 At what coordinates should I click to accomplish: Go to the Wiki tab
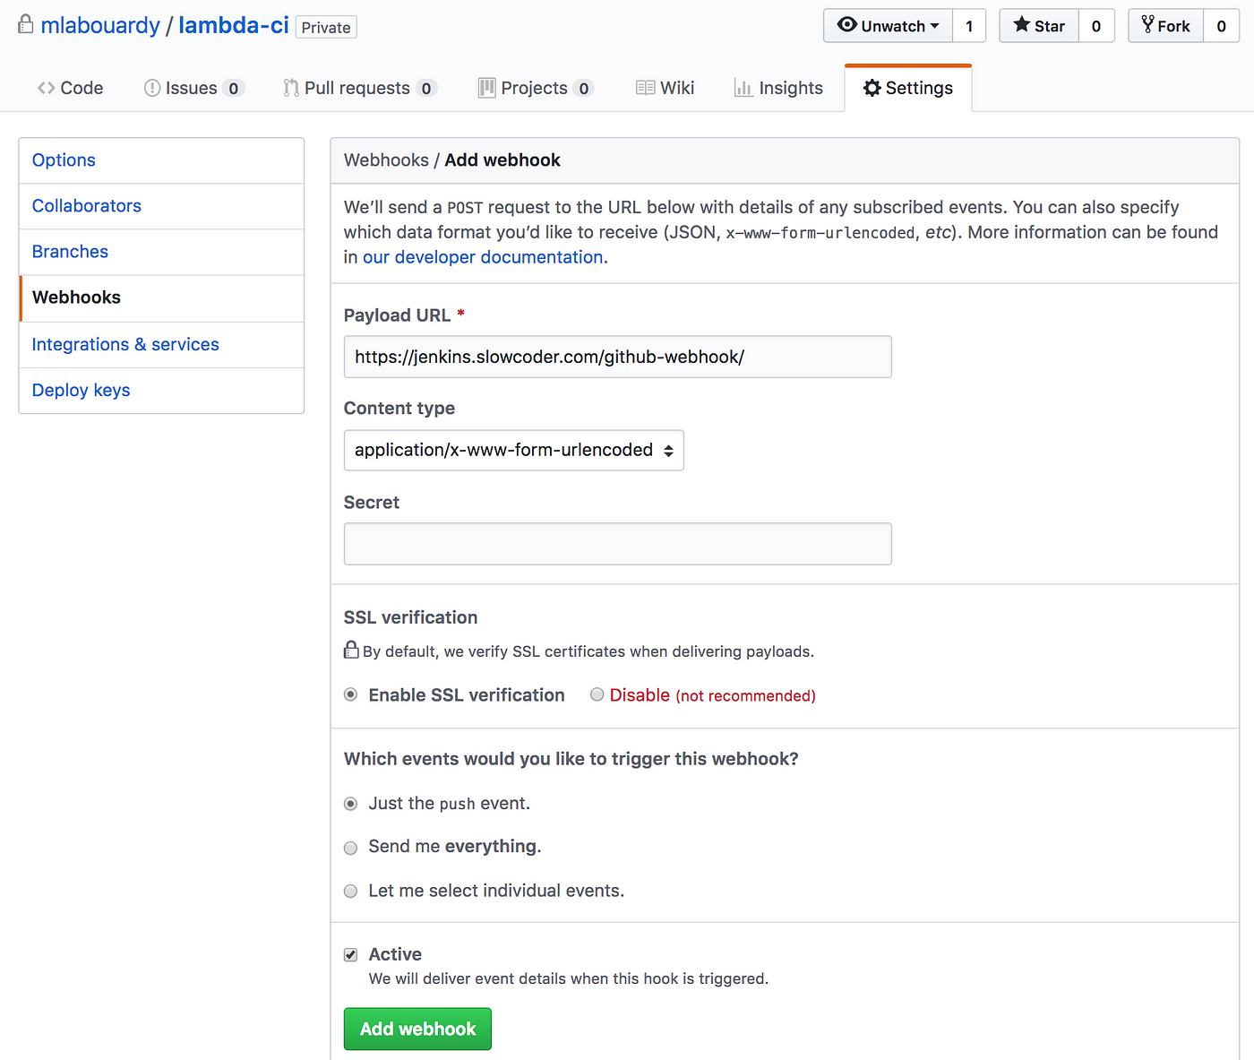666,88
